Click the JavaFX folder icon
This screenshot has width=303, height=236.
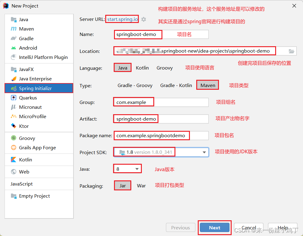[14, 69]
